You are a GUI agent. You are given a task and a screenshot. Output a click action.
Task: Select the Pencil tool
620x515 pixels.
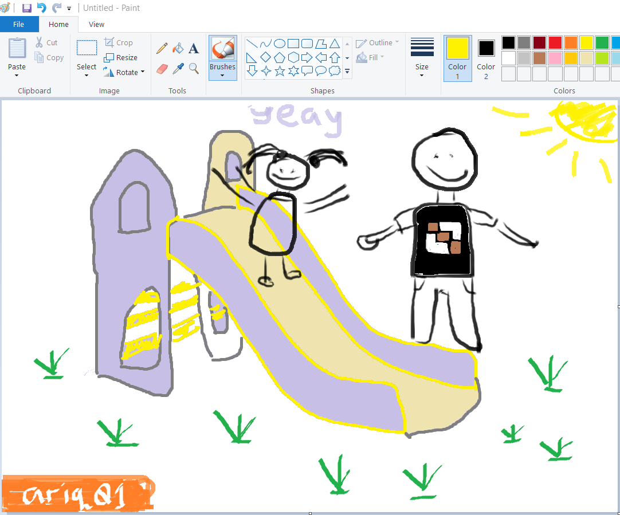pyautogui.click(x=162, y=49)
